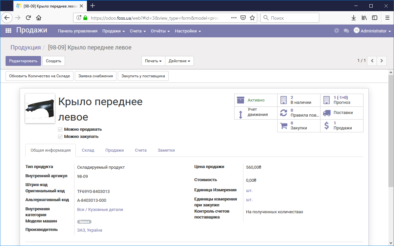394x246 pixels.
Task: Click the truck icon for Поставки
Action: point(326,113)
